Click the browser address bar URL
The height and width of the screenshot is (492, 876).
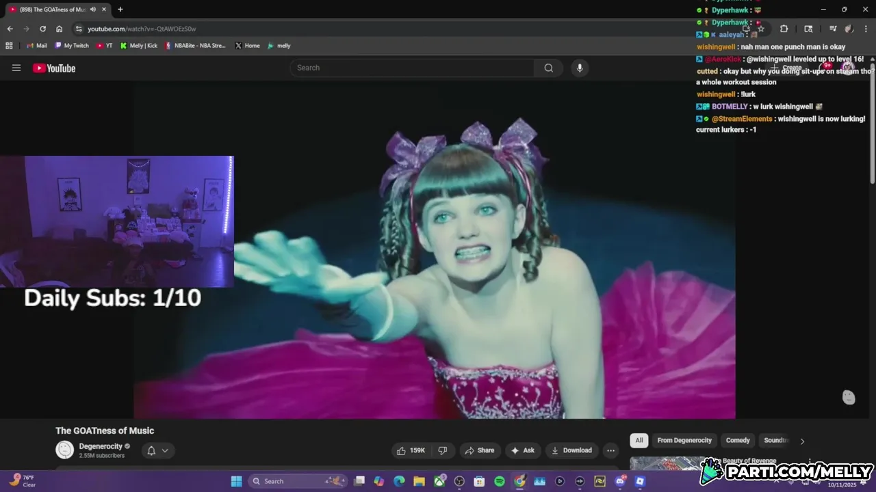click(x=142, y=29)
